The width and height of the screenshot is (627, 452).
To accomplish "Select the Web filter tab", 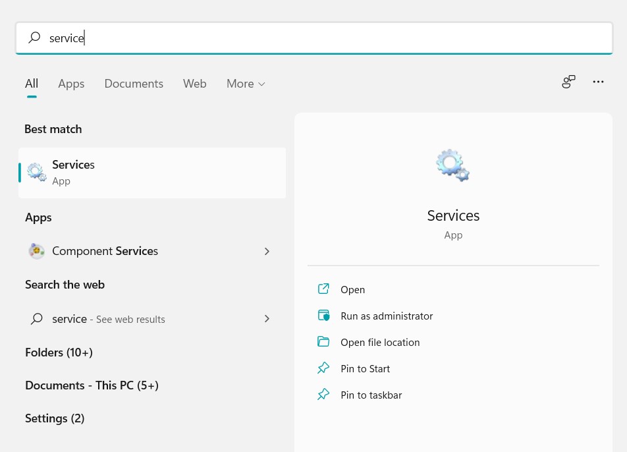I will (195, 84).
